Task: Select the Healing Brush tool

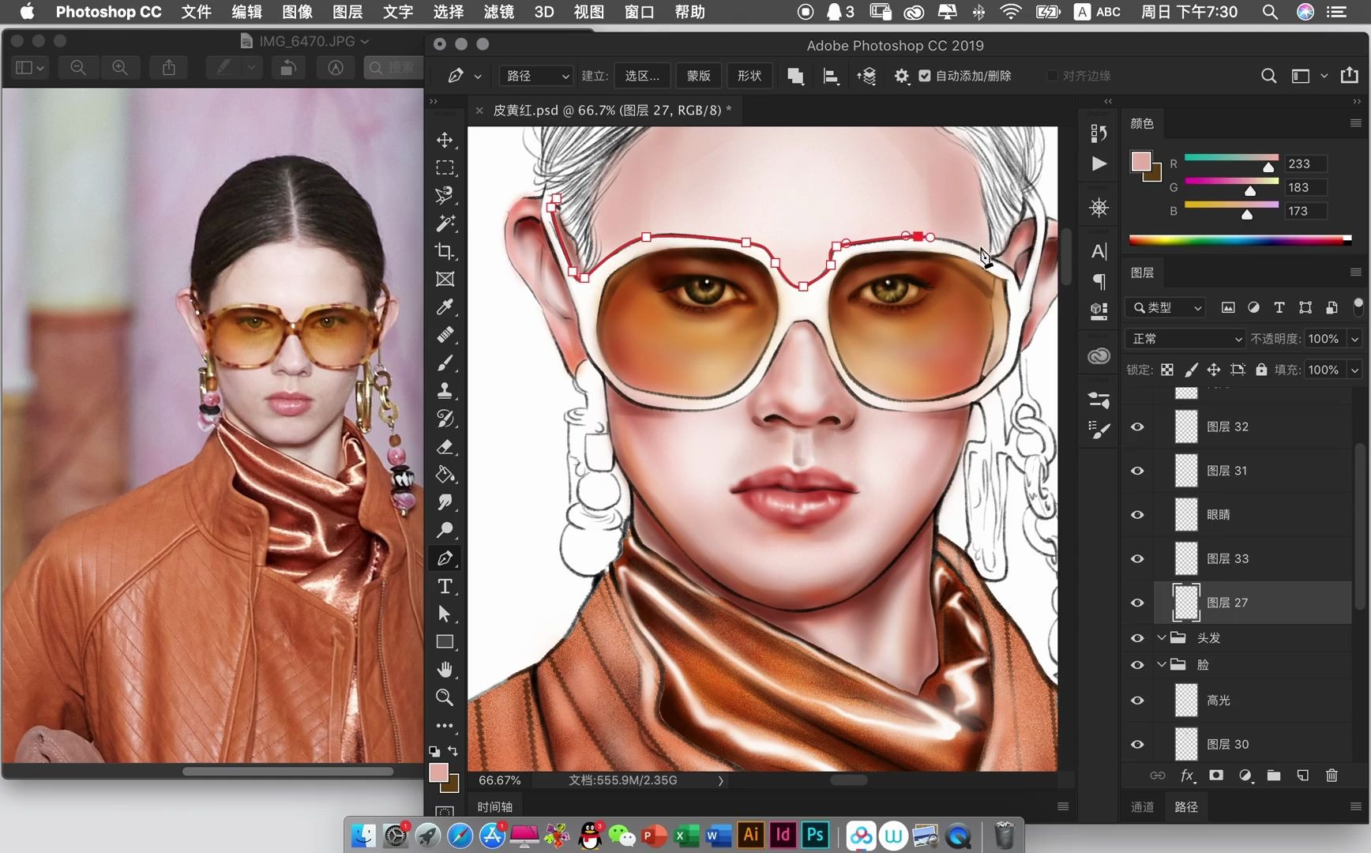Action: 445,335
